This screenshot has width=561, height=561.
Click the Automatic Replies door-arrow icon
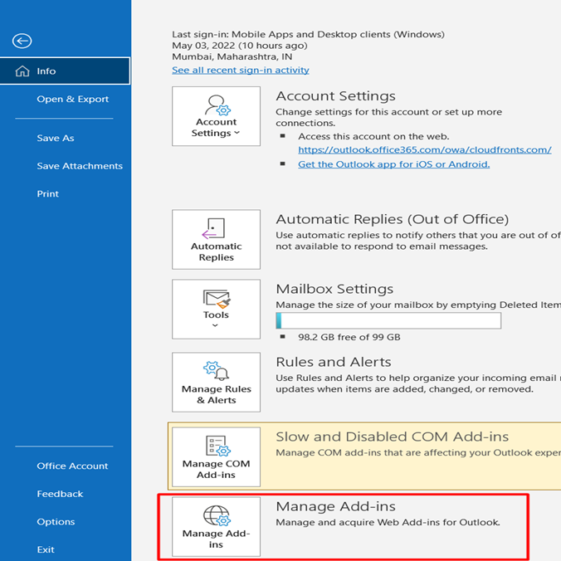click(x=213, y=228)
